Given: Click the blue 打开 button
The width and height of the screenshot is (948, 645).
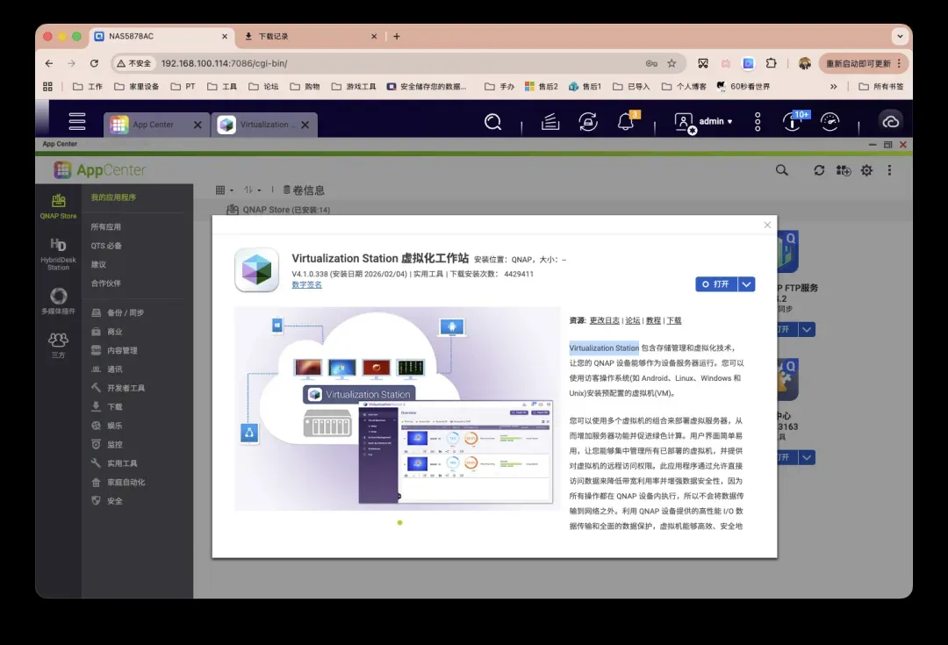Looking at the screenshot, I should click(x=716, y=284).
